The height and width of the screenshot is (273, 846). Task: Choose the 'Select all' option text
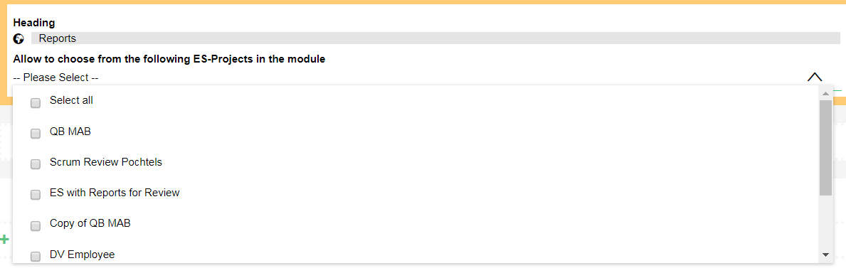pyautogui.click(x=71, y=100)
